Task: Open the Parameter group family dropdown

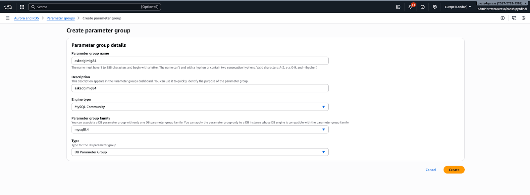Action: coord(200,129)
